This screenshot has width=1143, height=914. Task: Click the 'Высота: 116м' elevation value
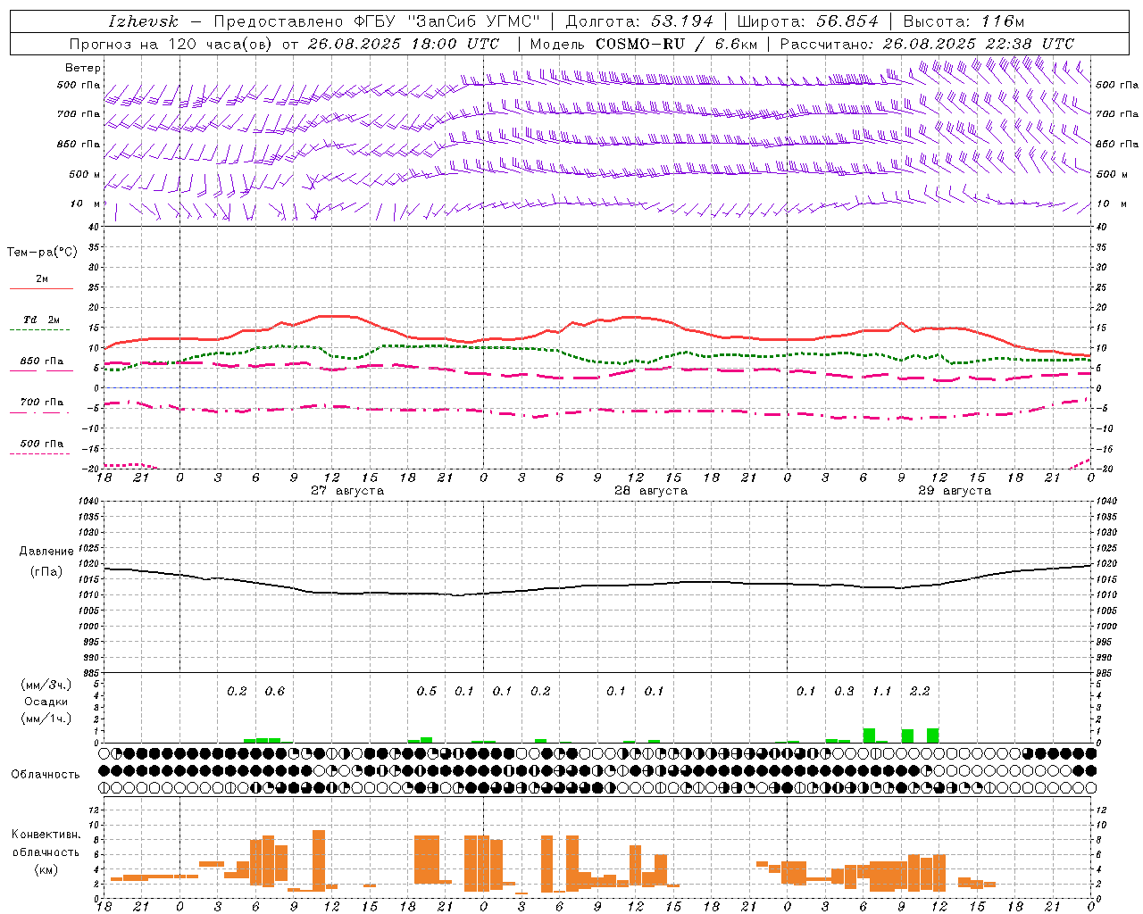tap(964, 21)
